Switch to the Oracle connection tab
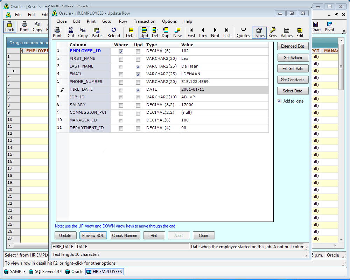This screenshot has height=280, width=350. pos(74,272)
